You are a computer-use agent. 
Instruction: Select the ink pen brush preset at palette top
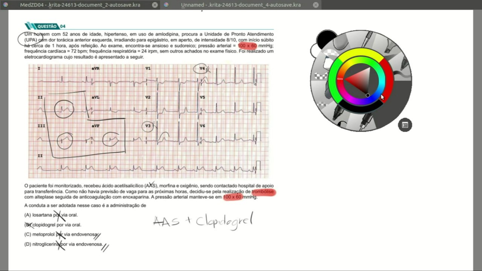(x=367, y=38)
